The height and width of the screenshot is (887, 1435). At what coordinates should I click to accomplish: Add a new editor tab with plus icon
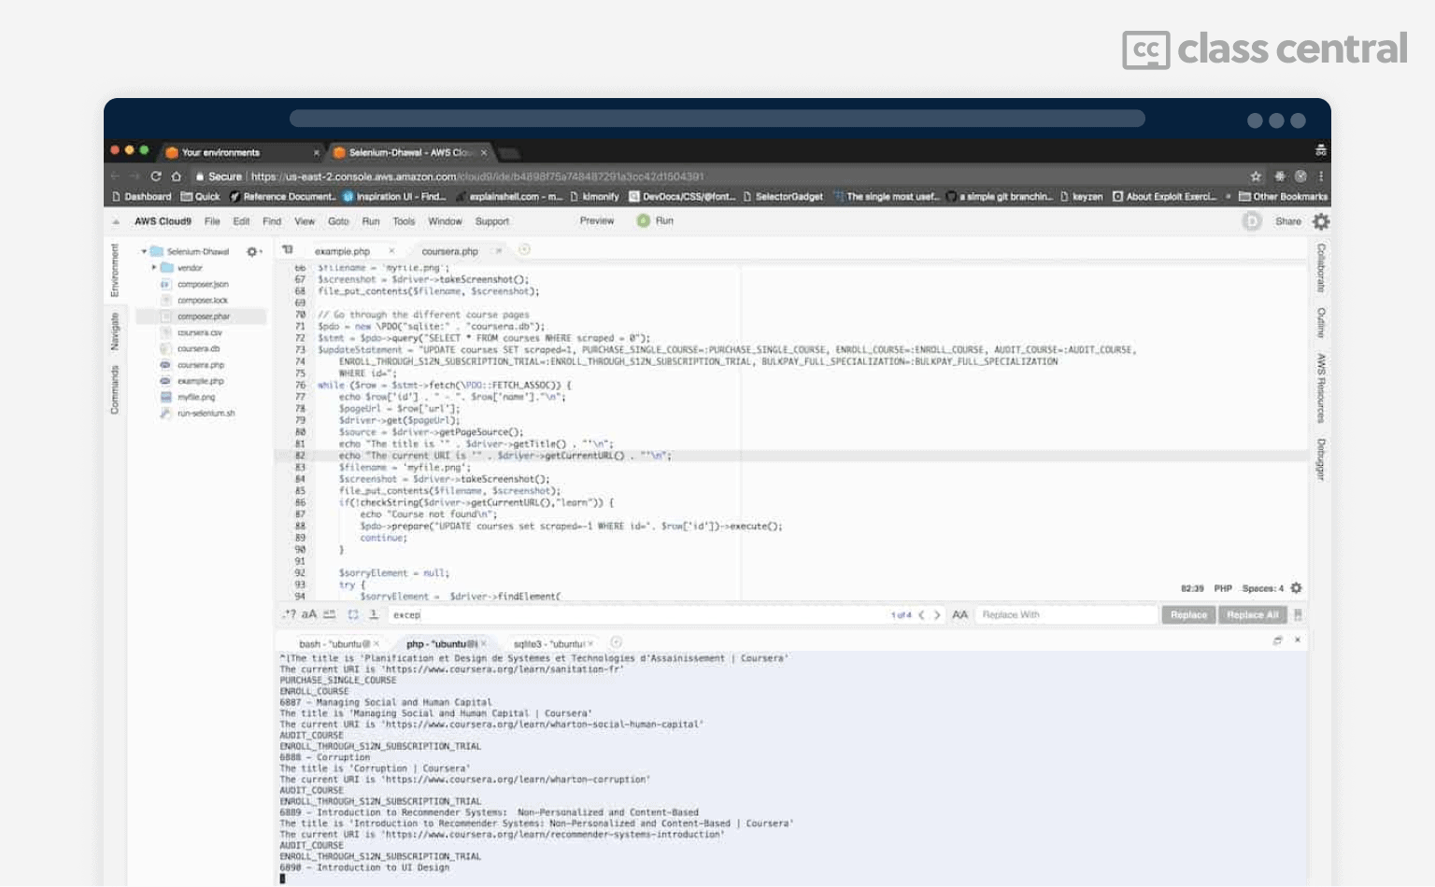tap(524, 250)
